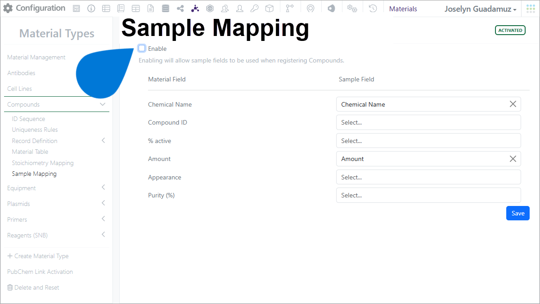Select Sample Mapping in sidebar
The height and width of the screenshot is (304, 540).
point(34,174)
